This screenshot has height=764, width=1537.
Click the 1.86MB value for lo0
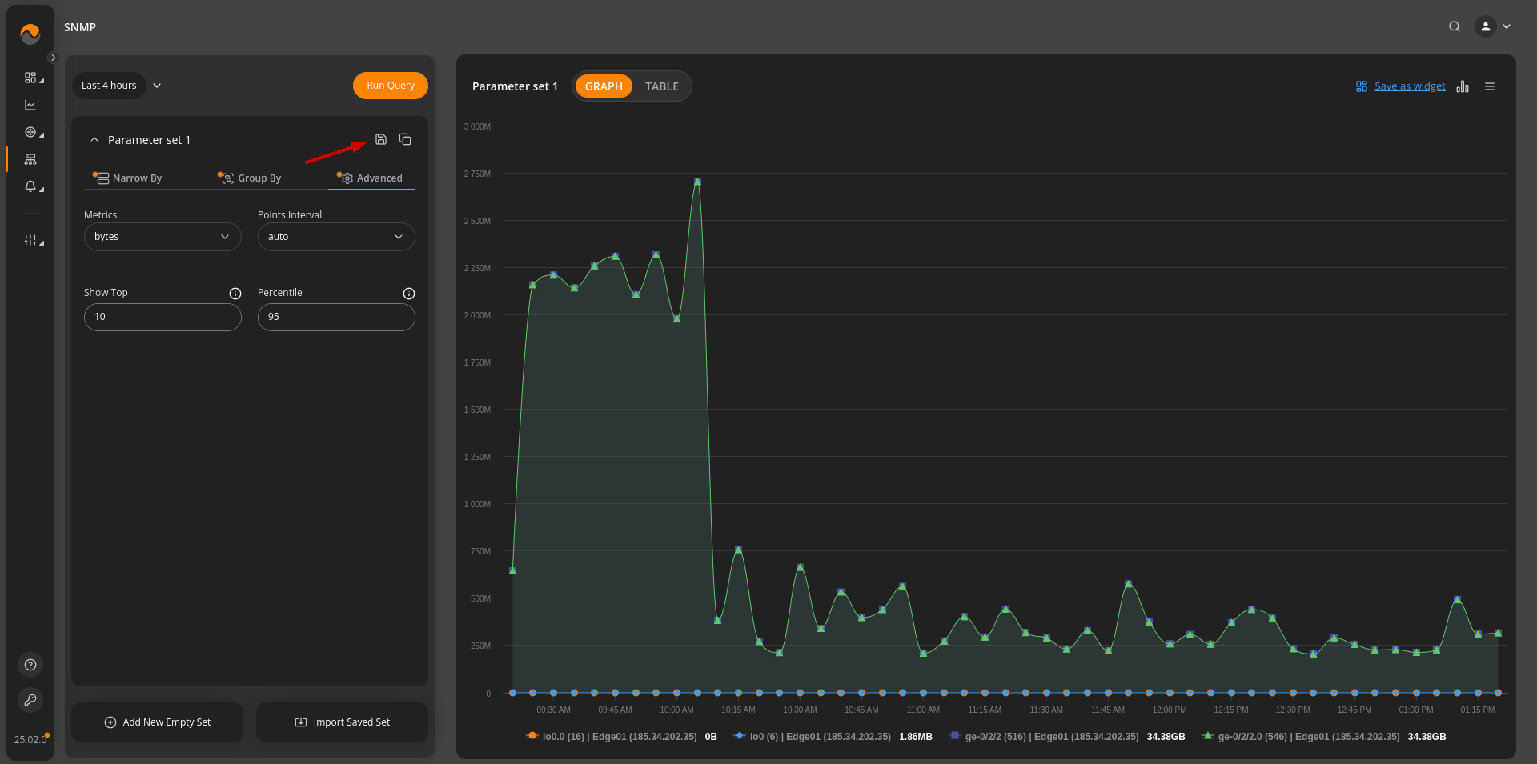(916, 737)
